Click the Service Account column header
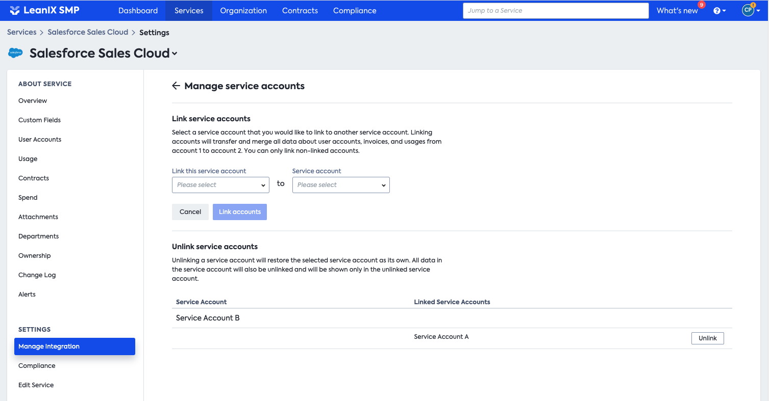The image size is (769, 401). (201, 302)
